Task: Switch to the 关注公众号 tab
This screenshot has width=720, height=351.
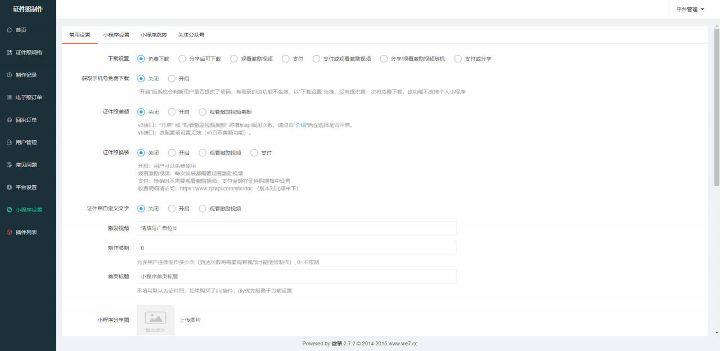Action: 191,35
